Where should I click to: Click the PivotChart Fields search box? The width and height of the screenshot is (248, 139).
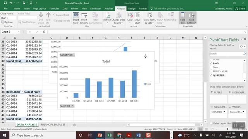point(226,54)
